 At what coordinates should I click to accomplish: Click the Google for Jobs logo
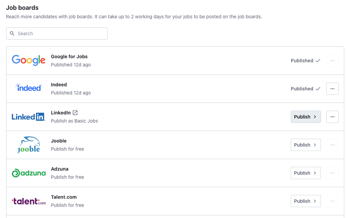(28, 60)
